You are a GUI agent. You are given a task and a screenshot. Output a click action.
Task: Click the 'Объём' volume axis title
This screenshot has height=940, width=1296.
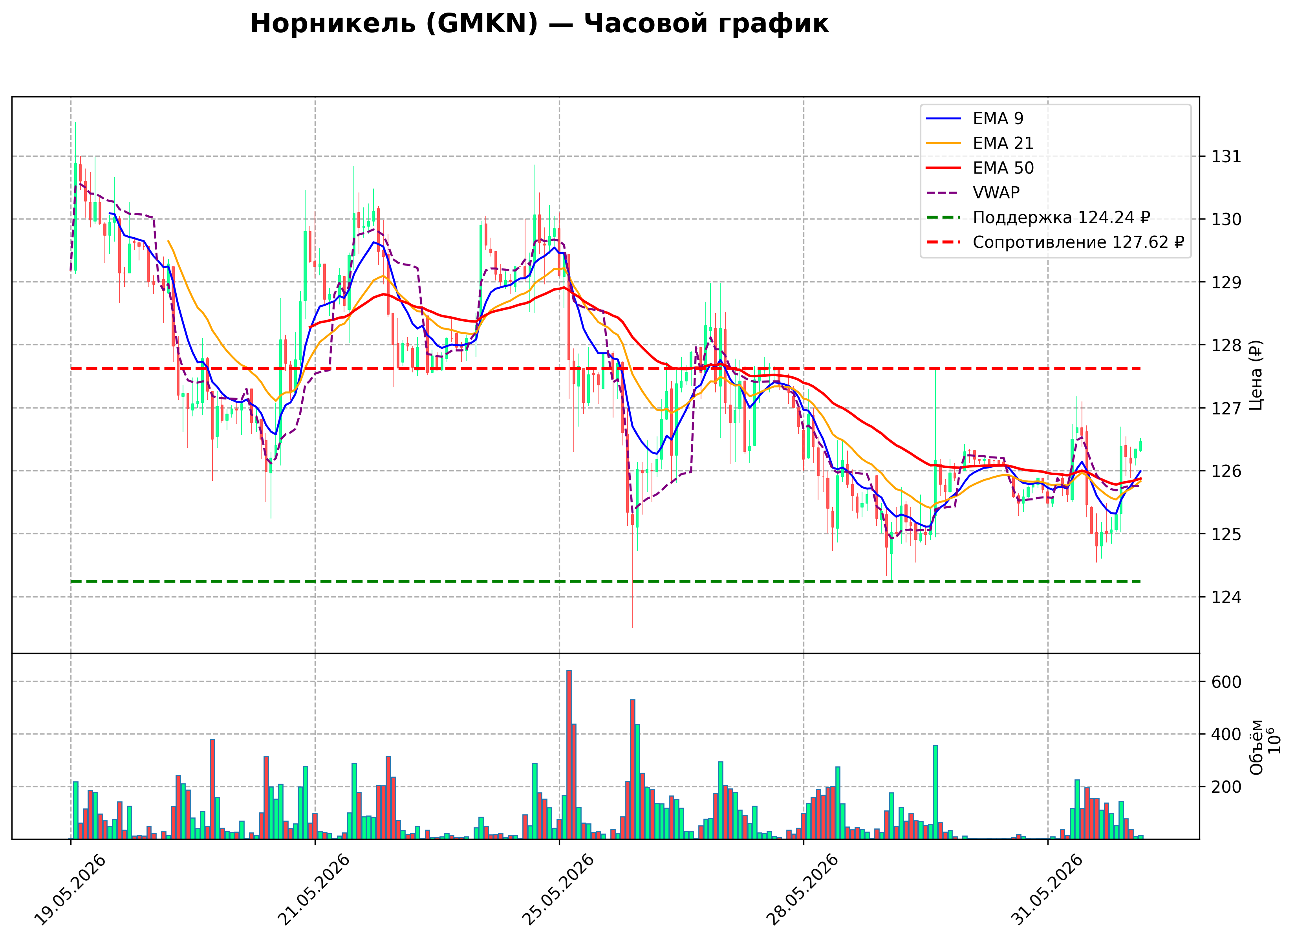pyautogui.click(x=1256, y=747)
